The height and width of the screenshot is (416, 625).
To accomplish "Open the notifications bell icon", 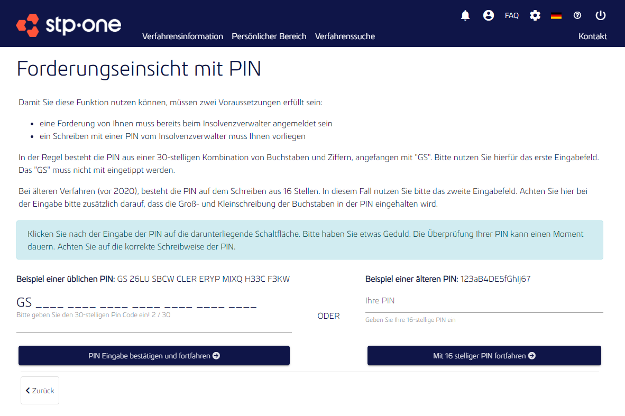I will point(465,15).
